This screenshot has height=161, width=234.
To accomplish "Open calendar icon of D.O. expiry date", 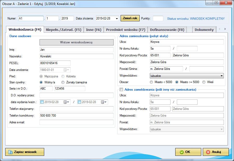I will 104,102.
